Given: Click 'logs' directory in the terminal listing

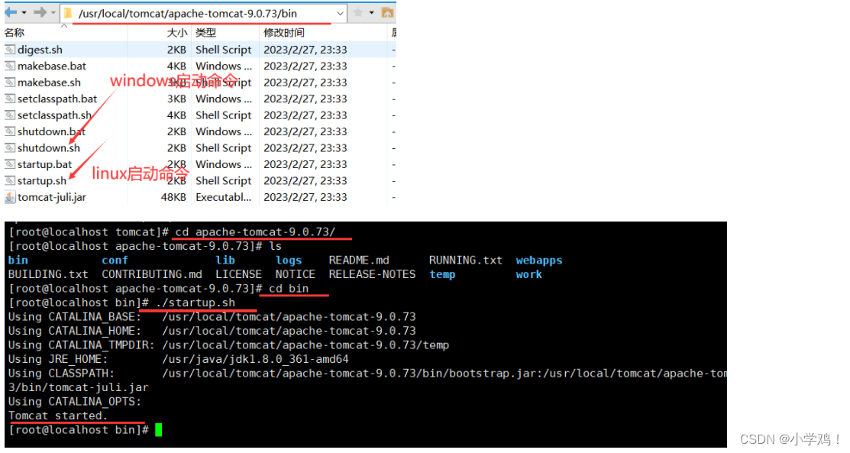Looking at the screenshot, I should coord(289,260).
